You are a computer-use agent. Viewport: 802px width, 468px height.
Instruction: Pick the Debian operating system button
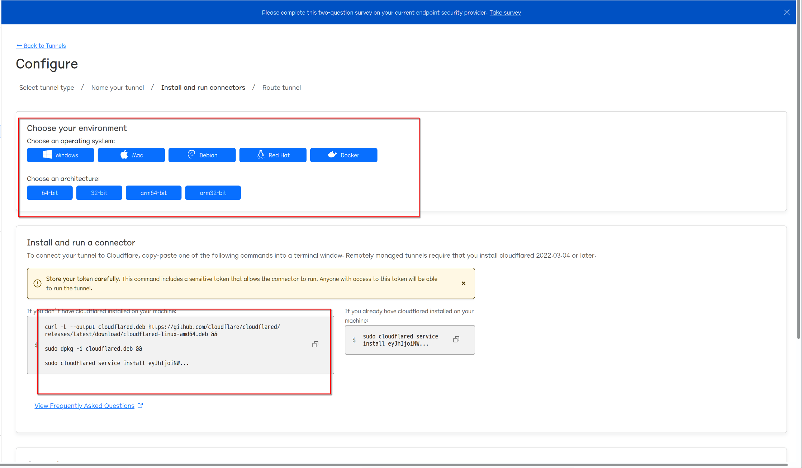point(202,155)
